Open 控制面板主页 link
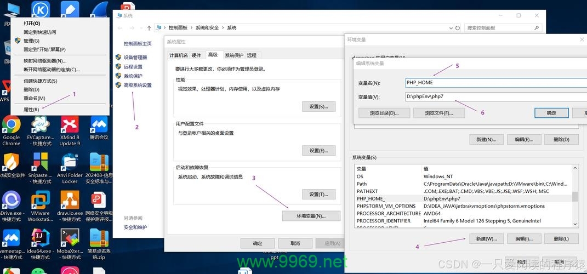 (x=138, y=44)
